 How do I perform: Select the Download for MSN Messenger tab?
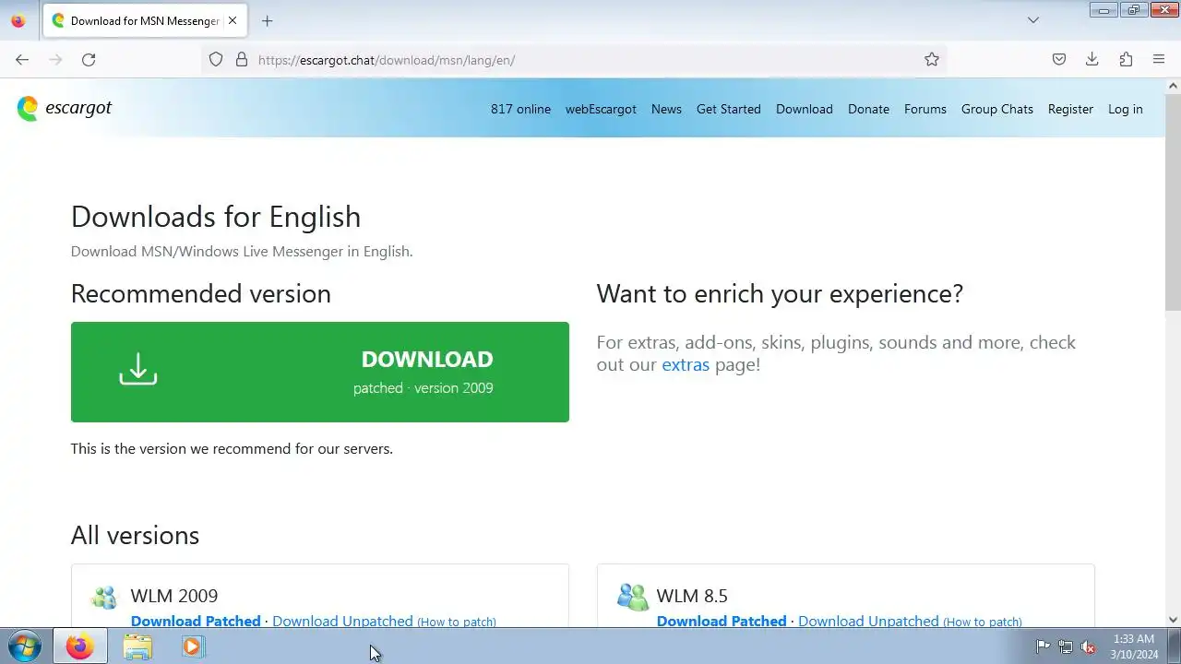[x=143, y=20]
